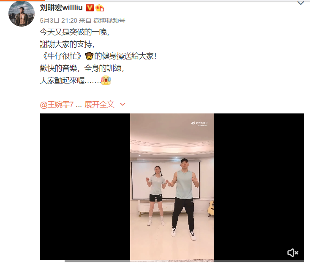Click the username 刘畊宏willliu
310x264 pixels.
tap(61, 8)
